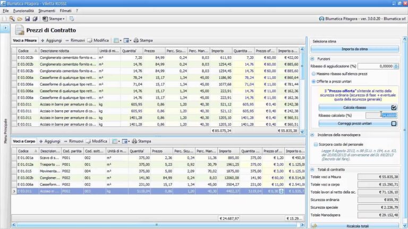Enable Scorpora costo del personale checkbox
Screen dimensions: 408x229
point(316,144)
